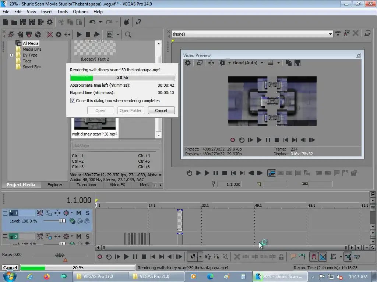Click Automation Settings gear on track 1

click(x=66, y=213)
